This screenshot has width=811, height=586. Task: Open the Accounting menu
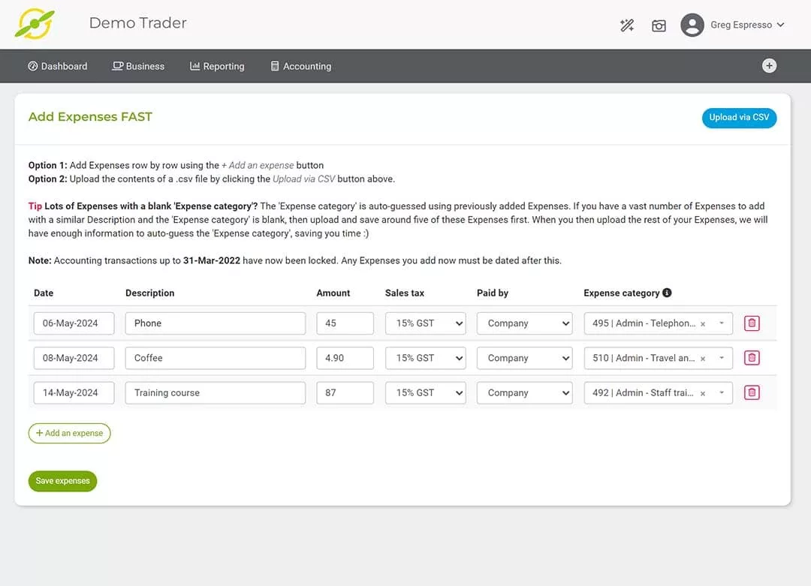pyautogui.click(x=301, y=66)
